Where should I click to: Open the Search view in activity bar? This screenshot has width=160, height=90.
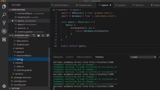point(4,14)
